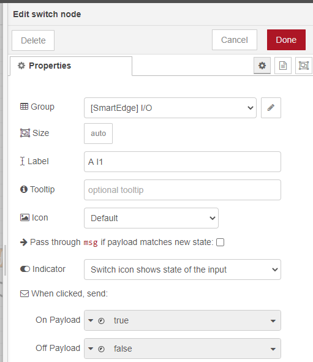Open On Payload type selector arrow
The width and height of the screenshot is (313, 362).
(x=91, y=320)
